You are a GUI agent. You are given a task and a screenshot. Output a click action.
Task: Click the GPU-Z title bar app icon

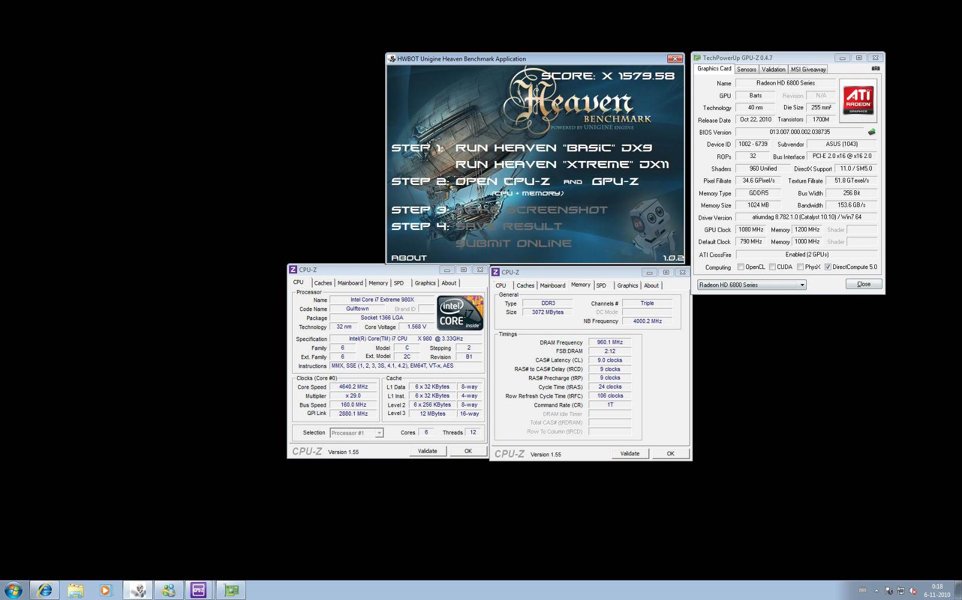pos(697,58)
